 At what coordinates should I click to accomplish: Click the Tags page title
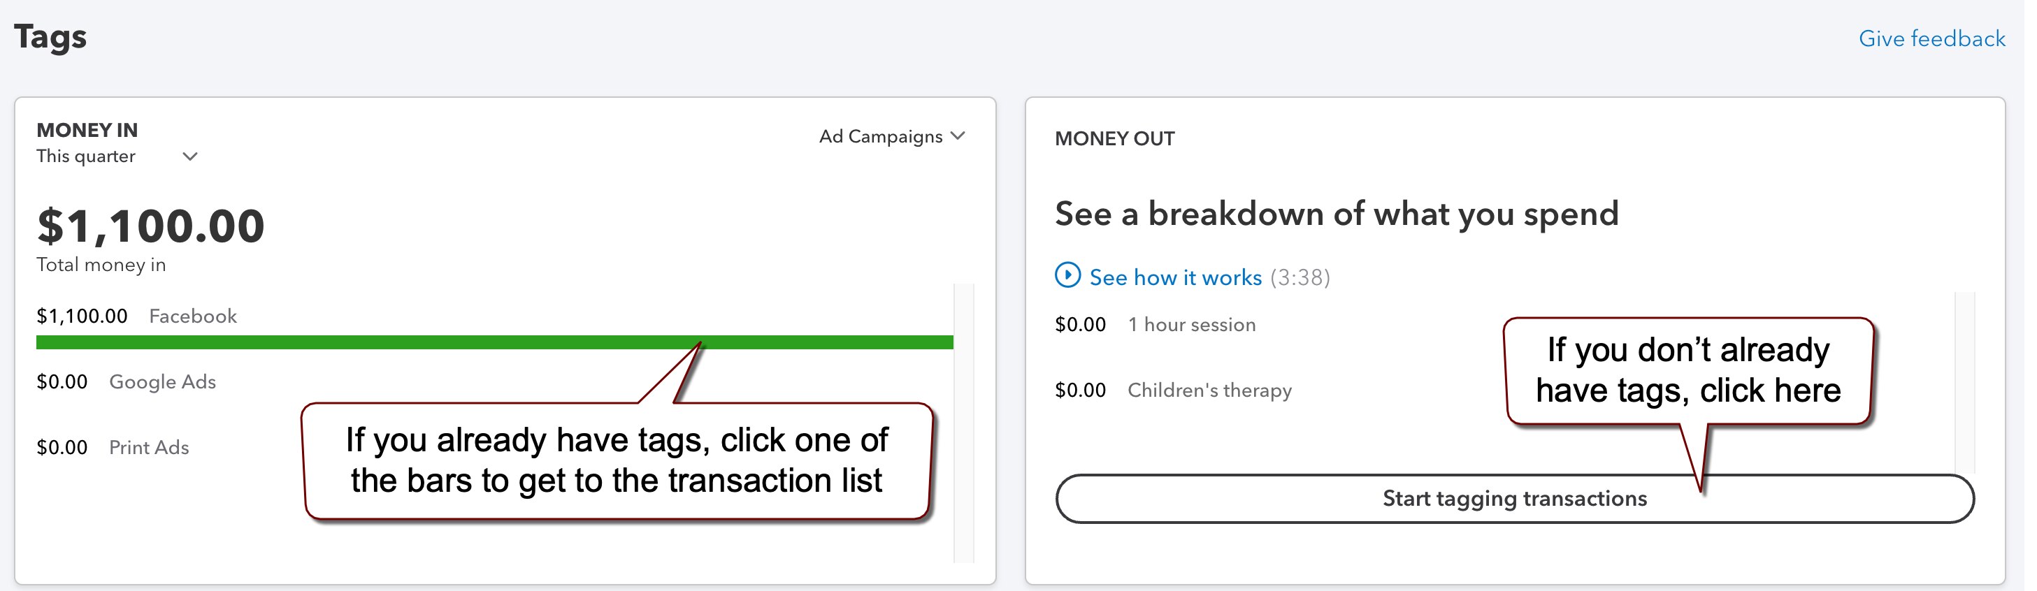[x=50, y=38]
